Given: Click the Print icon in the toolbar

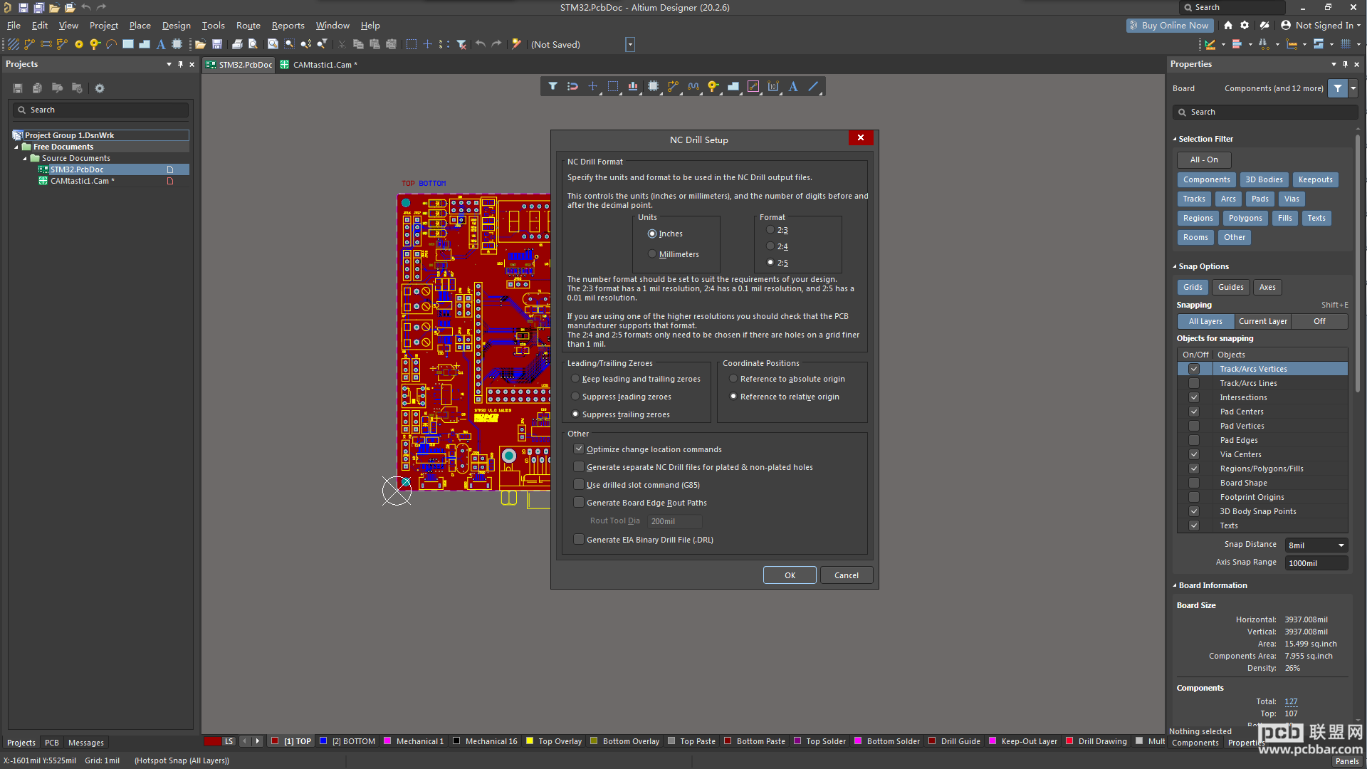Looking at the screenshot, I should pyautogui.click(x=237, y=44).
